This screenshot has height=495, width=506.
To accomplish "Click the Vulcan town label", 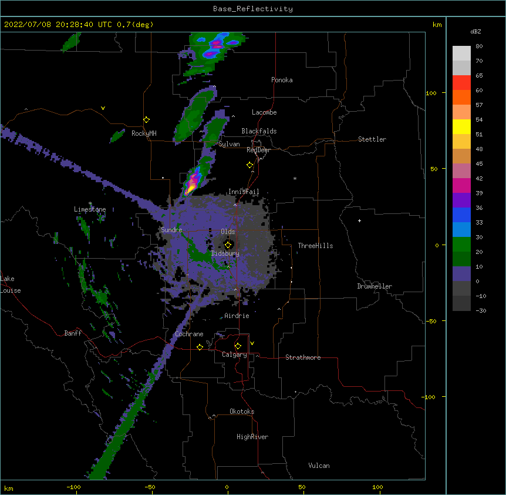I will [319, 466].
